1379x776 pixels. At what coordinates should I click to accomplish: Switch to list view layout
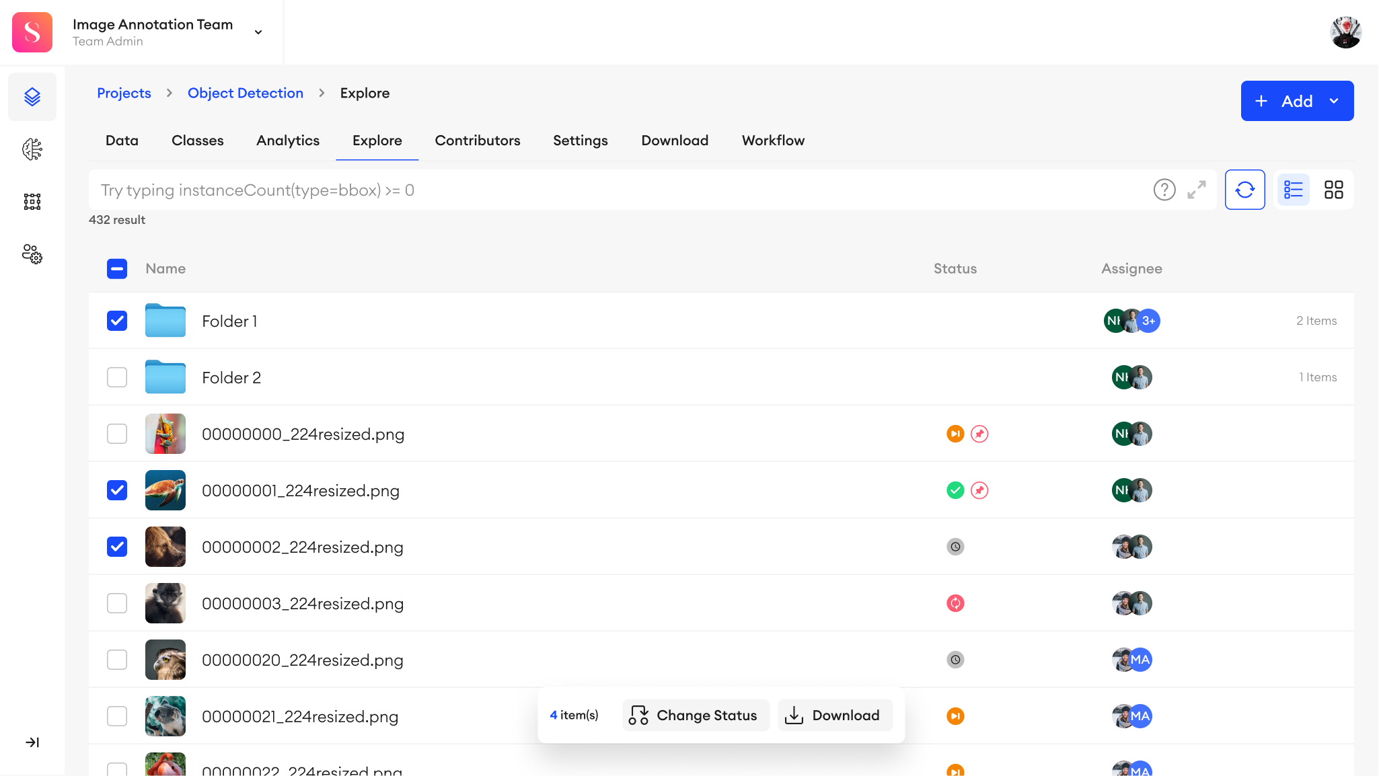[1293, 190]
